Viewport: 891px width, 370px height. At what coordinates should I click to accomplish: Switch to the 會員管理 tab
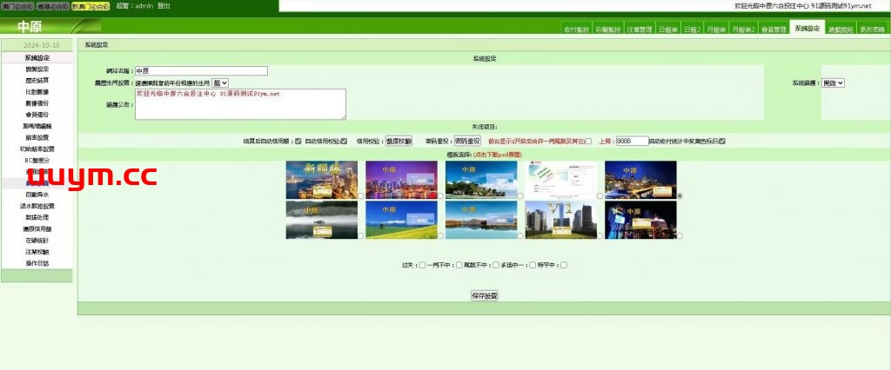pyautogui.click(x=773, y=29)
